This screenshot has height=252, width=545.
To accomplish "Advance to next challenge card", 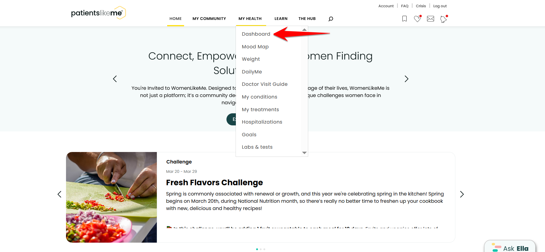I will (462, 194).
